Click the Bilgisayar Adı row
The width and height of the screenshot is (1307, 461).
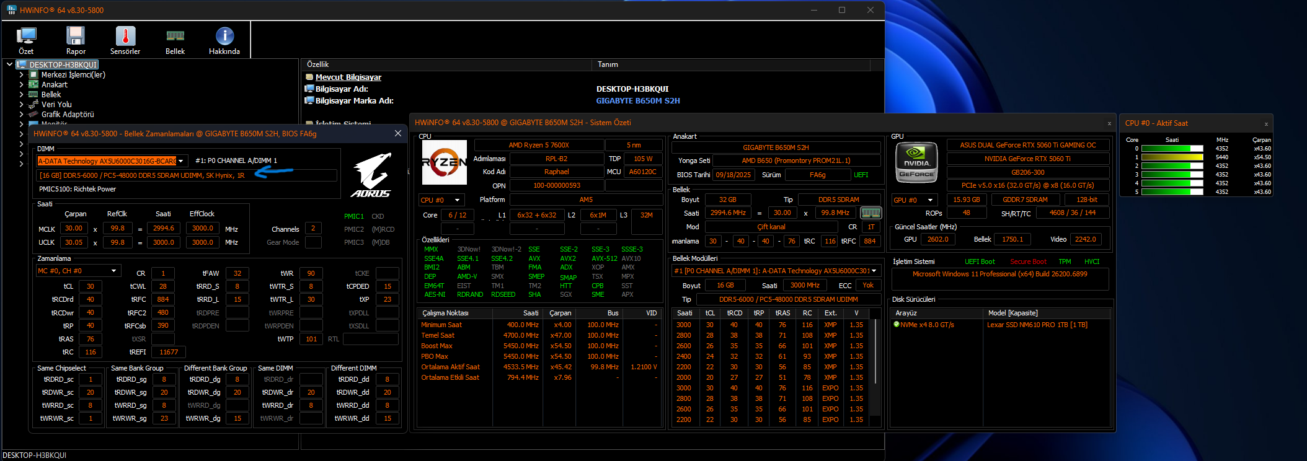click(592, 89)
